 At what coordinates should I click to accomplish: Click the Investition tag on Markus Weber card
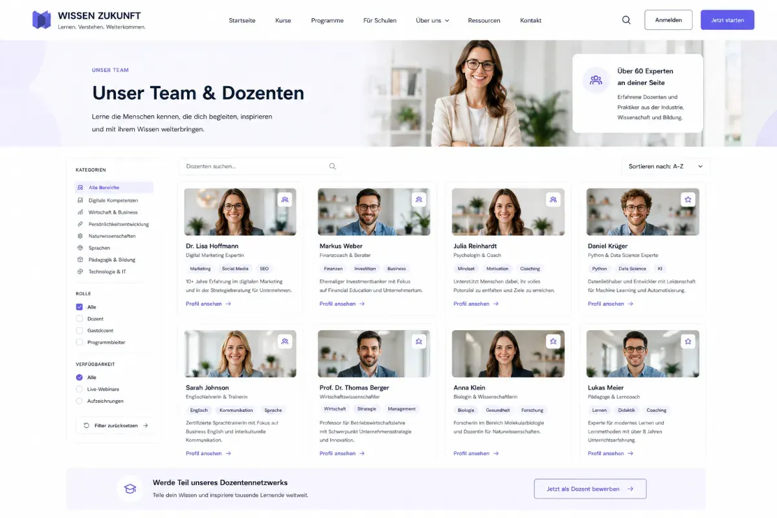click(365, 269)
